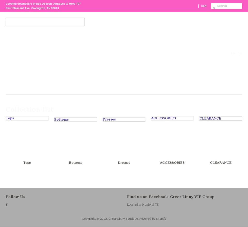Screen dimensions: 248x227
Task: Open the blank store logo image box
Action: [x=45, y=22]
